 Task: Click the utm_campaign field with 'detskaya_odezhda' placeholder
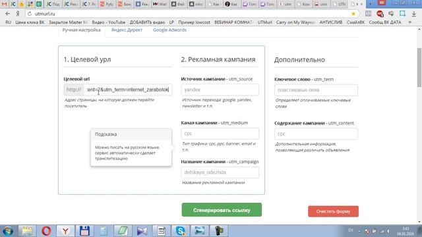(x=220, y=172)
